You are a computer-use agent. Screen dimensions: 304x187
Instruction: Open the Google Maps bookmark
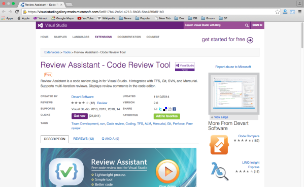[x=62, y=18]
